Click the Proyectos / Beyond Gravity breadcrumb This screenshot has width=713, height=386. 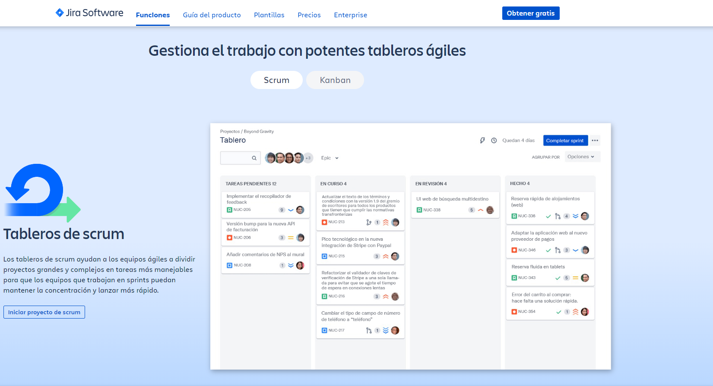click(247, 131)
